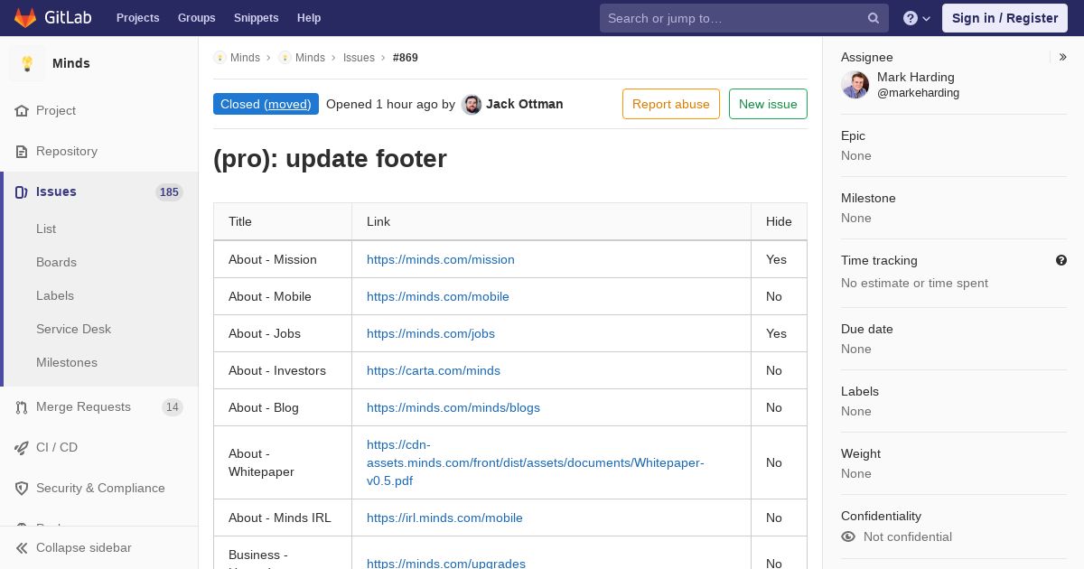Image resolution: width=1084 pixels, height=569 pixels.
Task: Click the "About - Investors" table cell
Action: 283,371
